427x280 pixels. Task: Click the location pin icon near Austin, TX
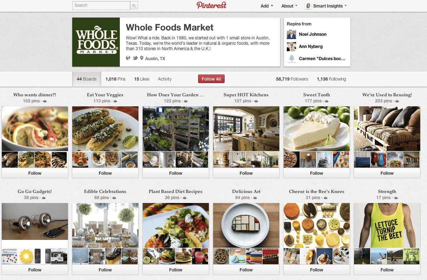tap(142, 58)
